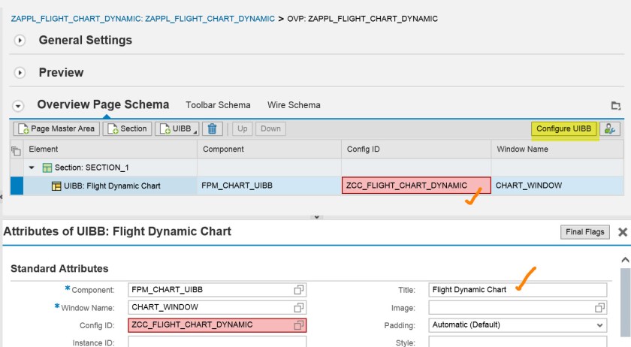
Task: Switch to the Toolbar Schema tab
Action: pos(218,105)
